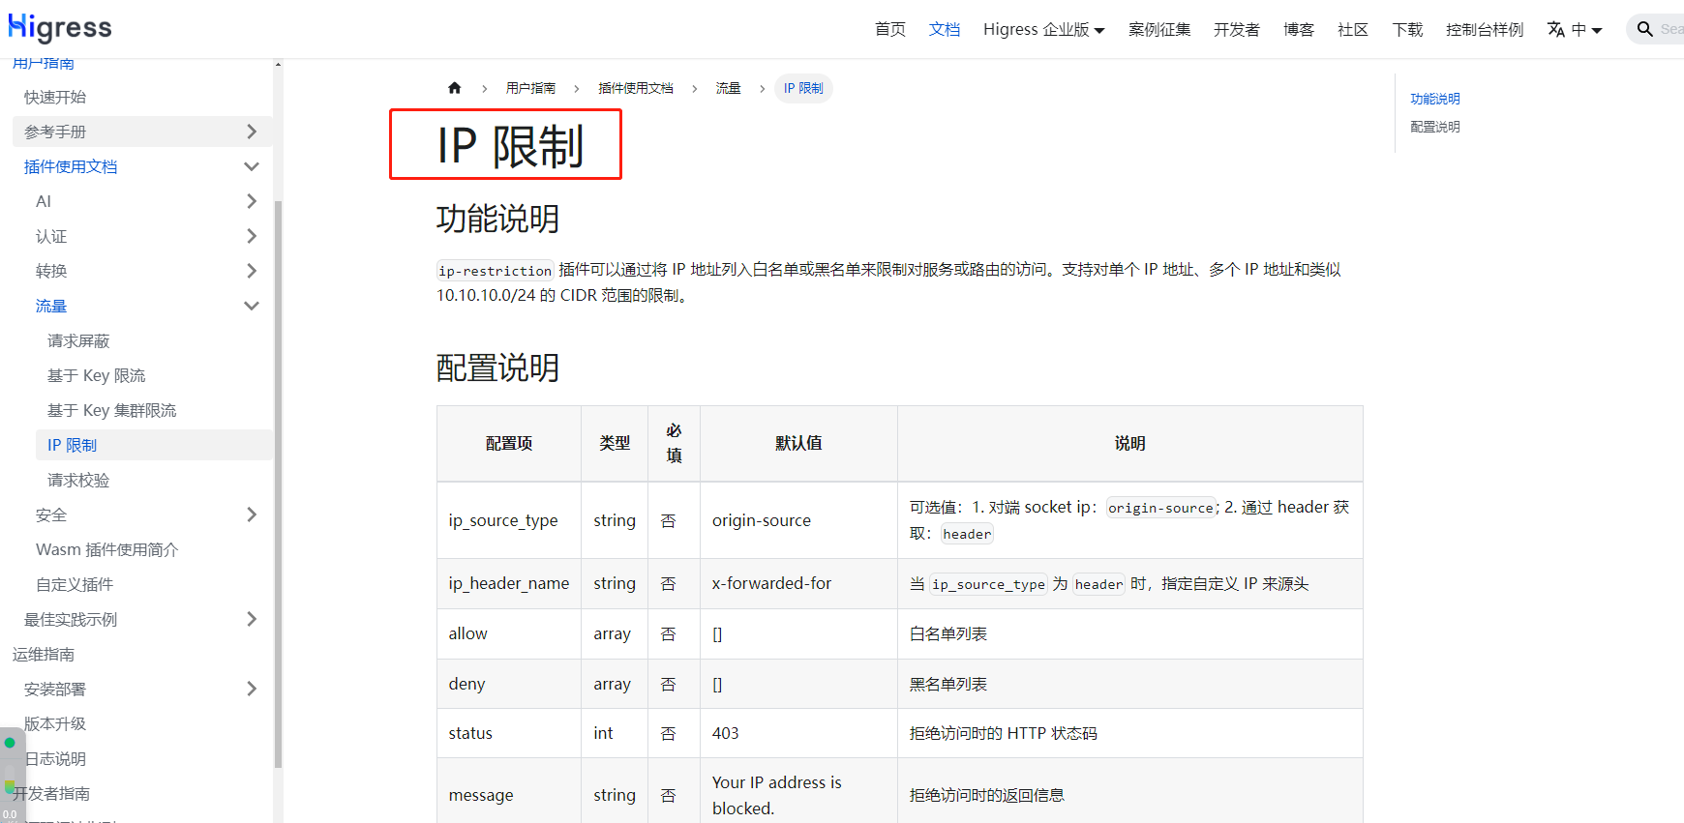Open 博客 menu item

[1299, 30]
